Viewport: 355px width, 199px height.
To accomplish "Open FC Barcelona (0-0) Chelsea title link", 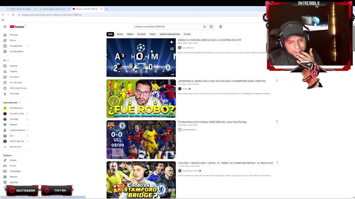I will pos(212,122).
